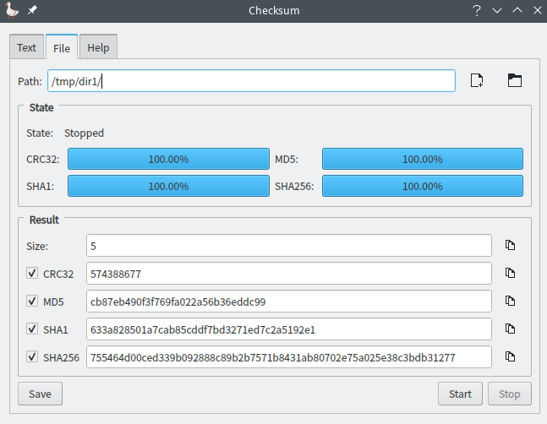The width and height of the screenshot is (547, 424).
Task: Turn off the SHA256 checkbox
Action: [x=32, y=357]
